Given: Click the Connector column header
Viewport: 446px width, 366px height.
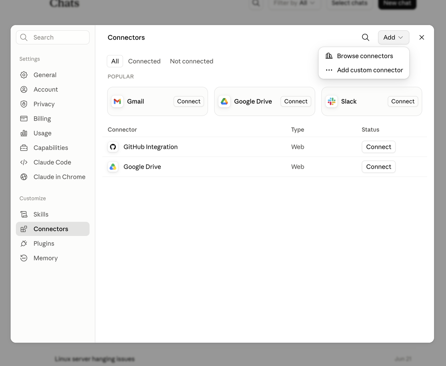Looking at the screenshot, I should point(122,130).
